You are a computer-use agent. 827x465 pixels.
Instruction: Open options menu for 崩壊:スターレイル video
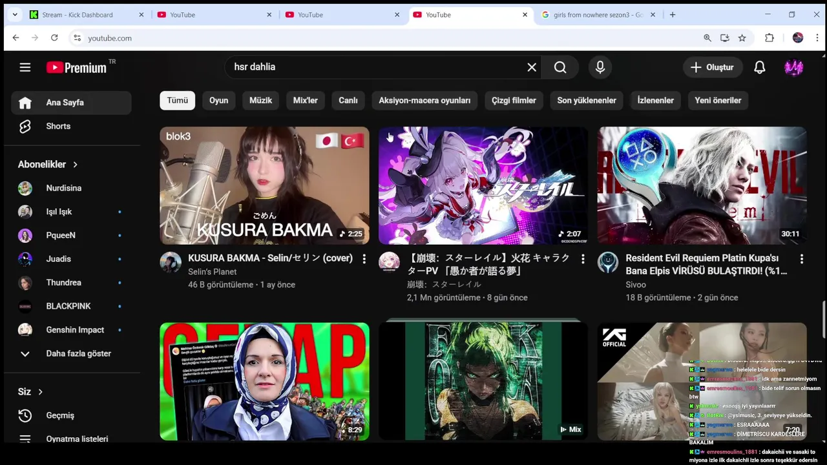(x=582, y=259)
